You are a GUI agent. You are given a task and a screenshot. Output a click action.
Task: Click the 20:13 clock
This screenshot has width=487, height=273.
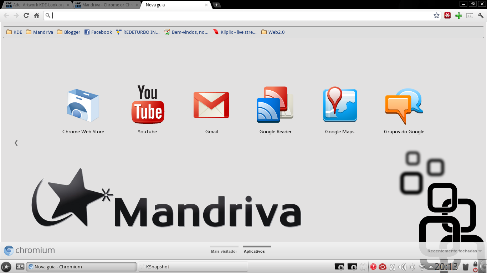coord(446,267)
